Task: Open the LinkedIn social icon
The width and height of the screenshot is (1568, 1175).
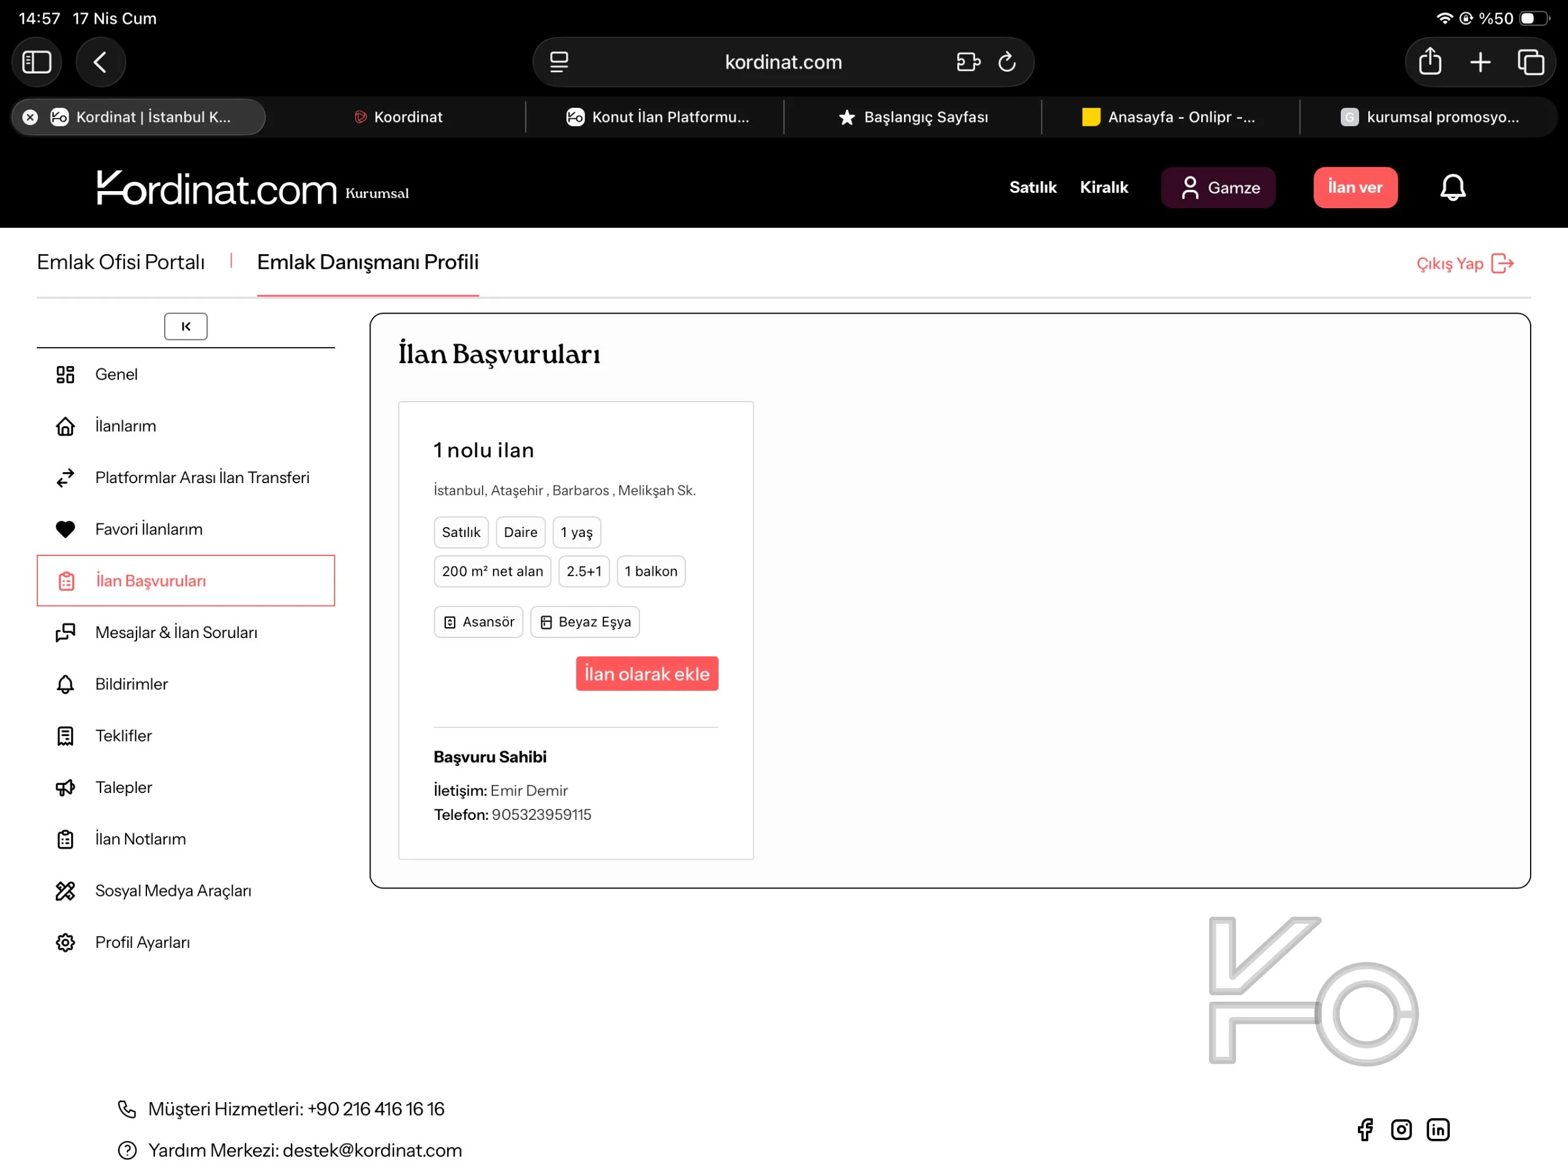Action: pos(1438,1129)
